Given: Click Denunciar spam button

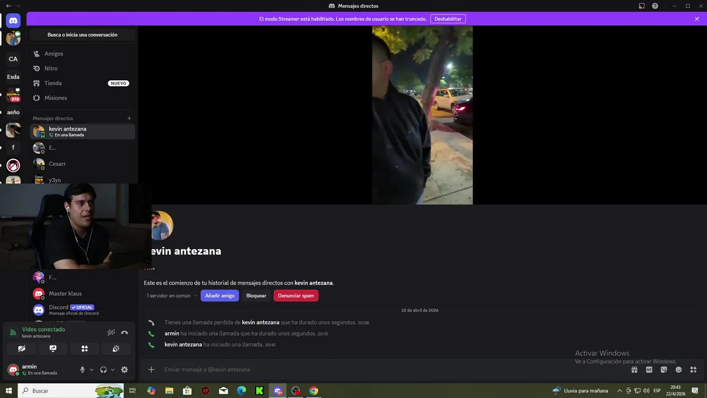Looking at the screenshot, I should pos(296,296).
